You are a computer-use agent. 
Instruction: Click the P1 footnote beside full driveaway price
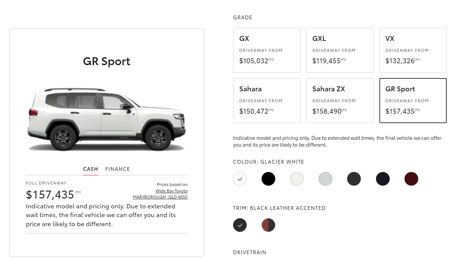click(x=78, y=192)
